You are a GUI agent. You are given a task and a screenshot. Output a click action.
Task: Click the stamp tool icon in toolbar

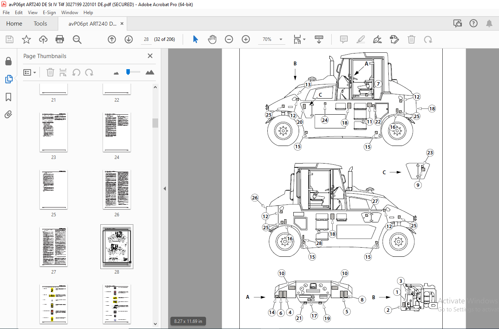(x=394, y=39)
